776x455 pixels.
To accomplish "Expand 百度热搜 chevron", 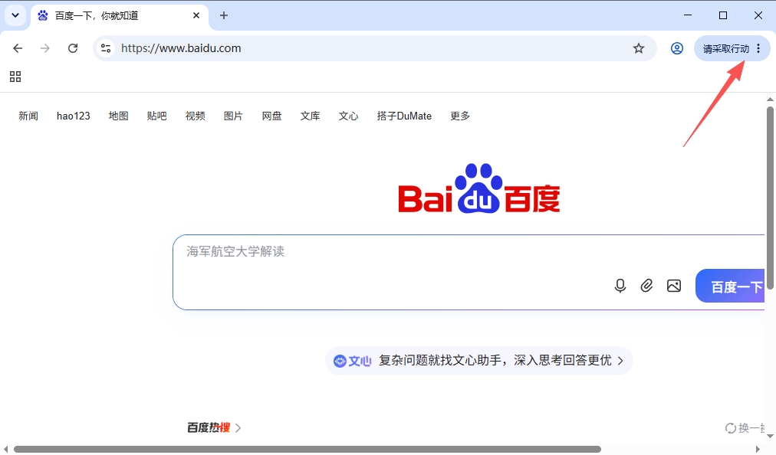I will click(x=238, y=427).
